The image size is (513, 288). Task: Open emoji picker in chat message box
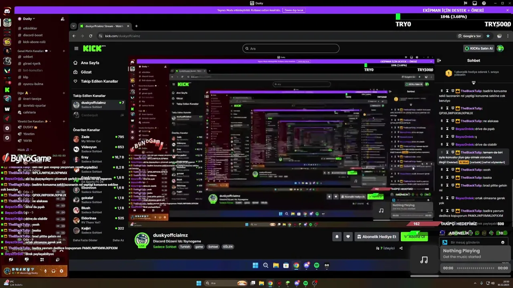[x=503, y=242]
